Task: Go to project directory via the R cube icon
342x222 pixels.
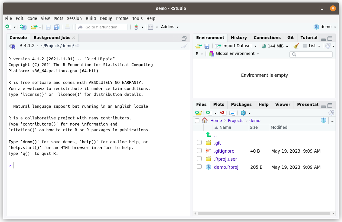Action: [324, 120]
